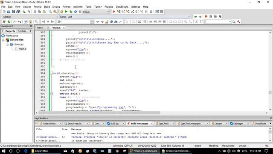Collapse the Sources folder node
Viewport: 273px width, 154px height.
point(7,44)
